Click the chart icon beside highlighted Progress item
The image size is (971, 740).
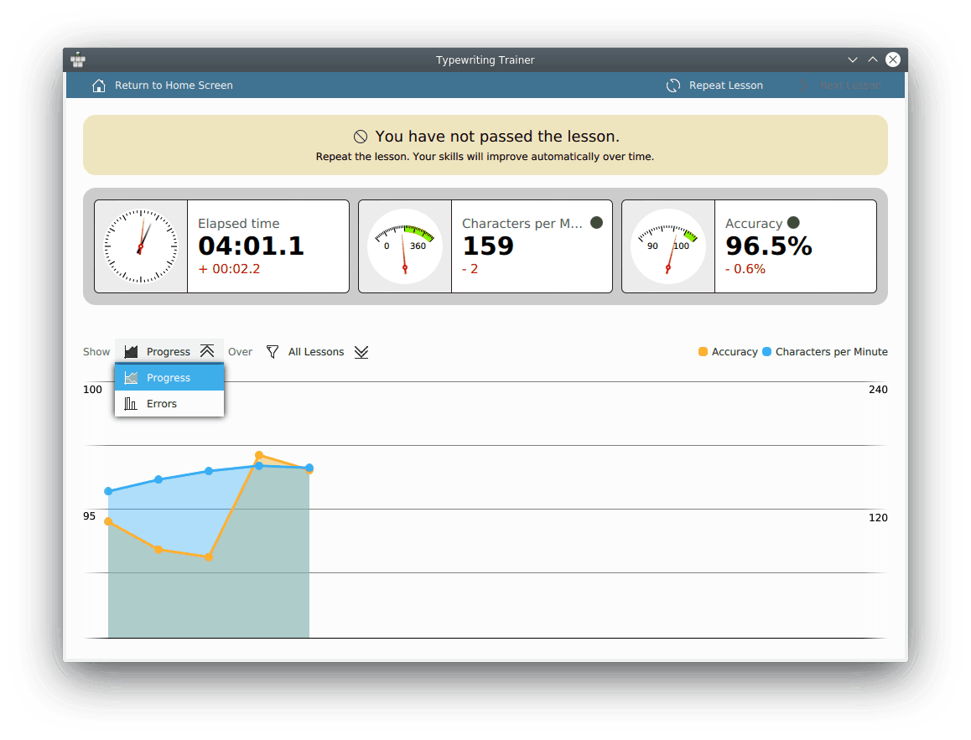click(131, 377)
